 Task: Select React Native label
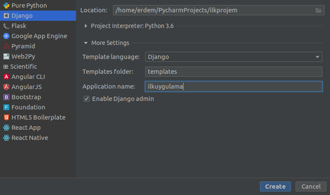[30, 138]
